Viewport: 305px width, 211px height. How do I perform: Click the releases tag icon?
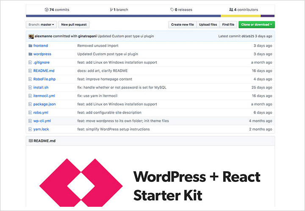[172, 9]
